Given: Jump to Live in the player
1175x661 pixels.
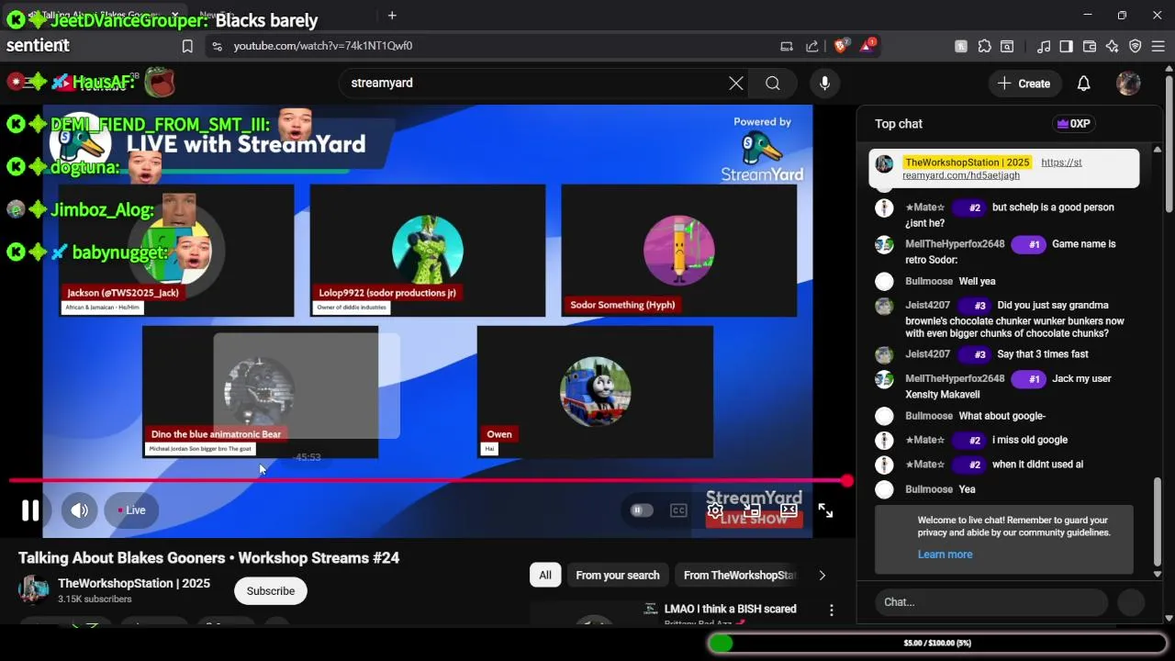Looking at the screenshot, I should (x=131, y=510).
